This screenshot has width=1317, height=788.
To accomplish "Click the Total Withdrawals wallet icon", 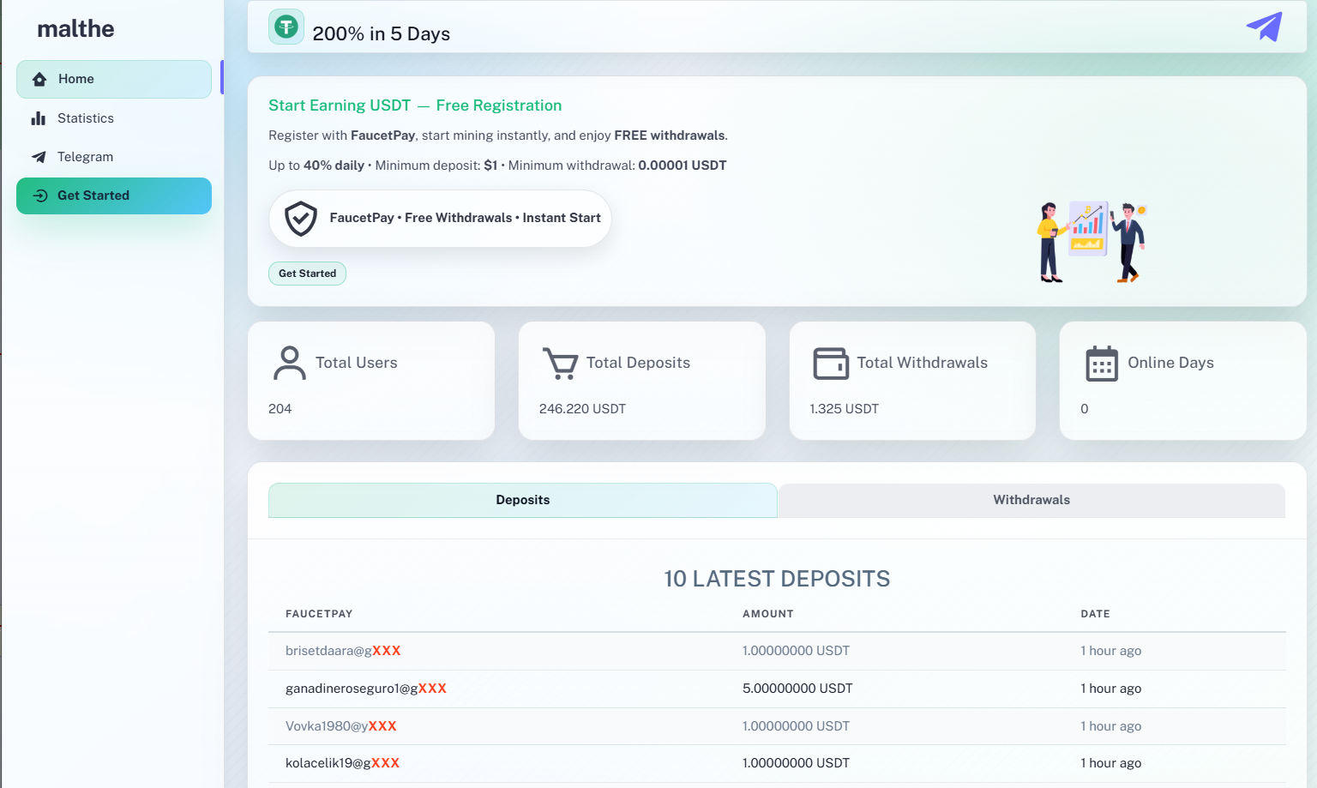I will pyautogui.click(x=830, y=363).
